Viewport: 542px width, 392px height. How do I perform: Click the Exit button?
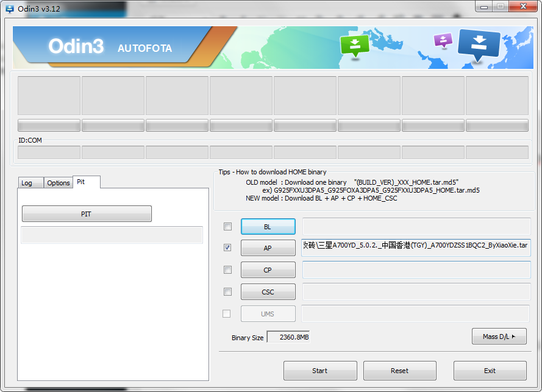pos(490,371)
